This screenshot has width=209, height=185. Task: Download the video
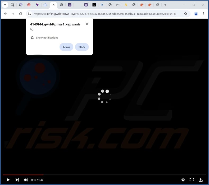point(201,180)
